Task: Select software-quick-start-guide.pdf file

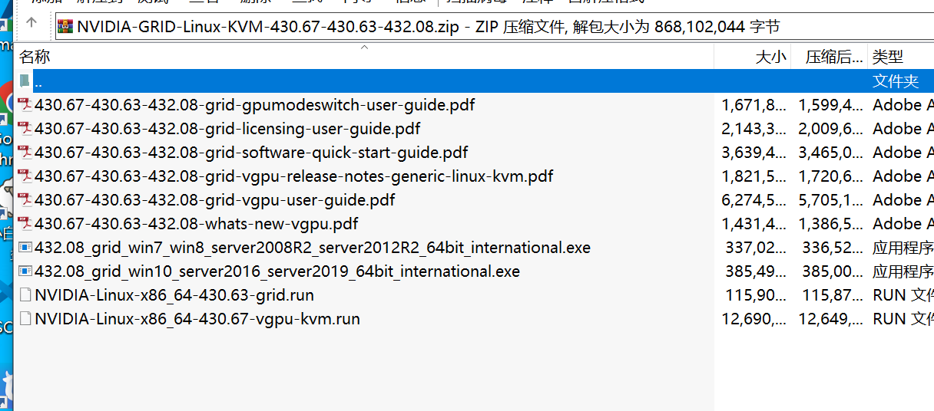Action: [251, 153]
